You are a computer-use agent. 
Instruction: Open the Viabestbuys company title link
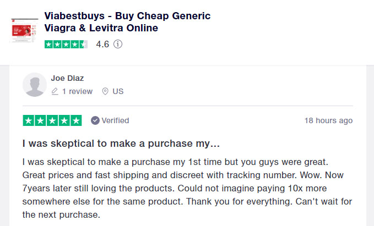(x=127, y=22)
